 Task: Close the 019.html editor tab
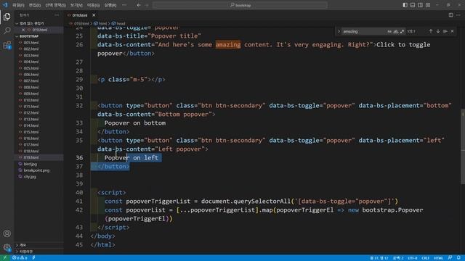[94, 15]
